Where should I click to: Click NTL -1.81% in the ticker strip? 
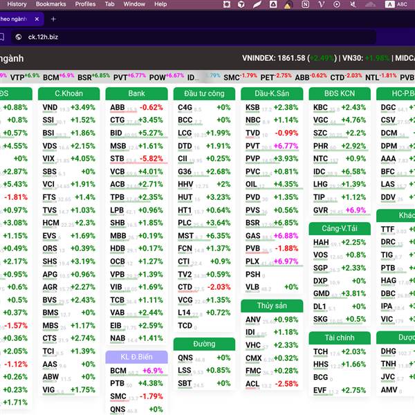[x=381, y=77]
